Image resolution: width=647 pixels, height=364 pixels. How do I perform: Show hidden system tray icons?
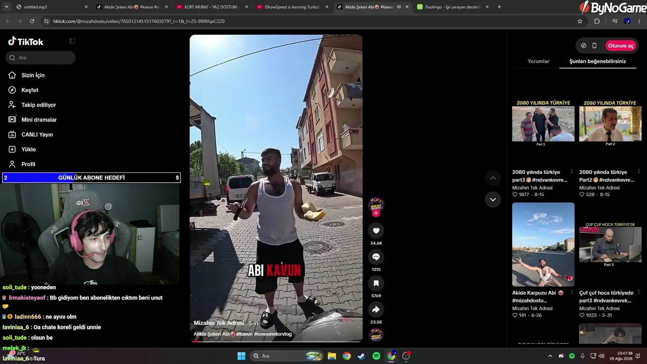[550, 356]
